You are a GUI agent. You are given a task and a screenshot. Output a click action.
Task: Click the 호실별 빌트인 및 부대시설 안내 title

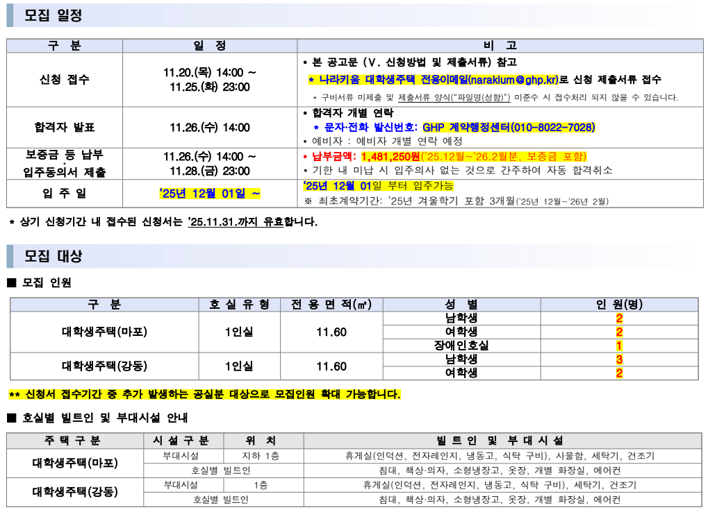click(x=104, y=418)
